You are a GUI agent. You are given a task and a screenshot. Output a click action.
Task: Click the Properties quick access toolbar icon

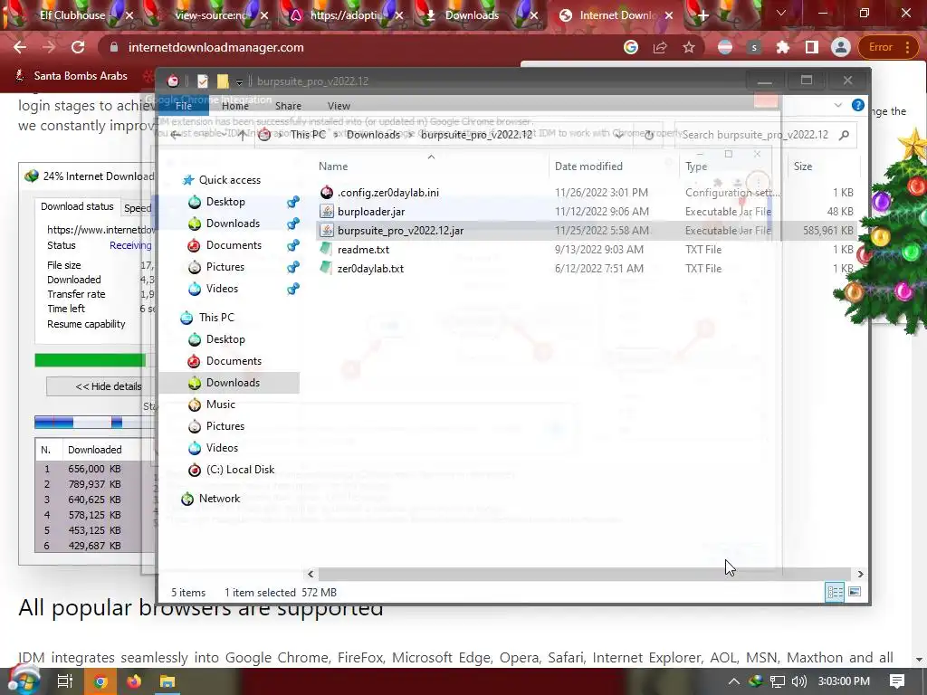point(203,81)
